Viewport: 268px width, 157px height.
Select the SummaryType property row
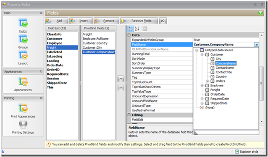click(x=162, y=73)
